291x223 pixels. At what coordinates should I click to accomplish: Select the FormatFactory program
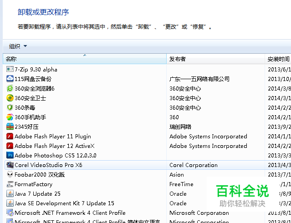(33, 184)
